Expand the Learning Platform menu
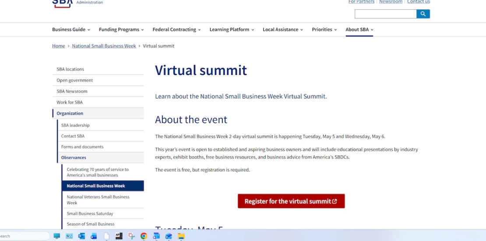Image resolution: width=486 pixels, height=241 pixels. [x=232, y=29]
